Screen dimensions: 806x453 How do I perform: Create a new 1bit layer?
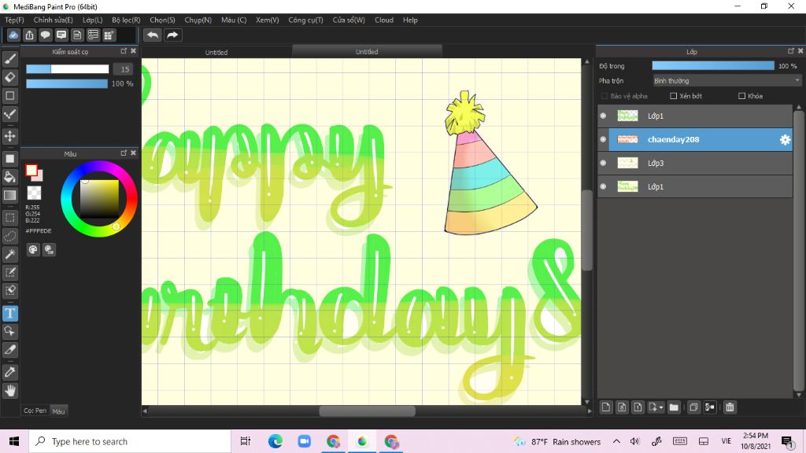[638, 407]
